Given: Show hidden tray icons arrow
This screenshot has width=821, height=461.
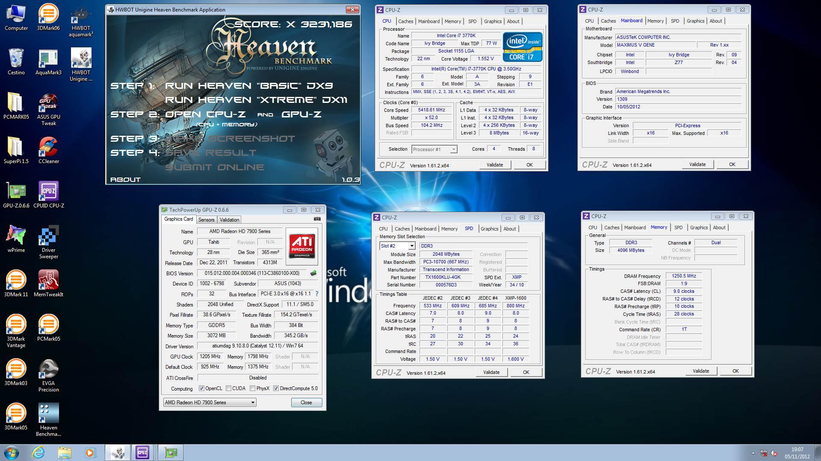Looking at the screenshot, I should [x=753, y=453].
